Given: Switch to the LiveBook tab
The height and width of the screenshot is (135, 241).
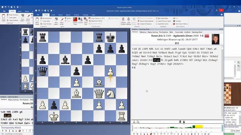Looking at the screenshot, I should pos(188,32).
